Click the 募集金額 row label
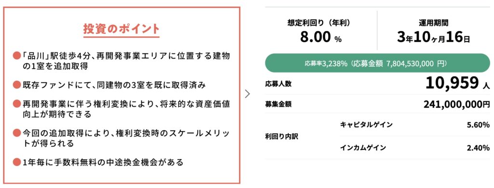This screenshot has width=494, height=188. pyautogui.click(x=278, y=104)
